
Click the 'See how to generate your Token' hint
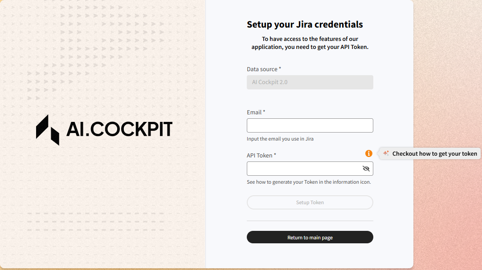tap(309, 182)
